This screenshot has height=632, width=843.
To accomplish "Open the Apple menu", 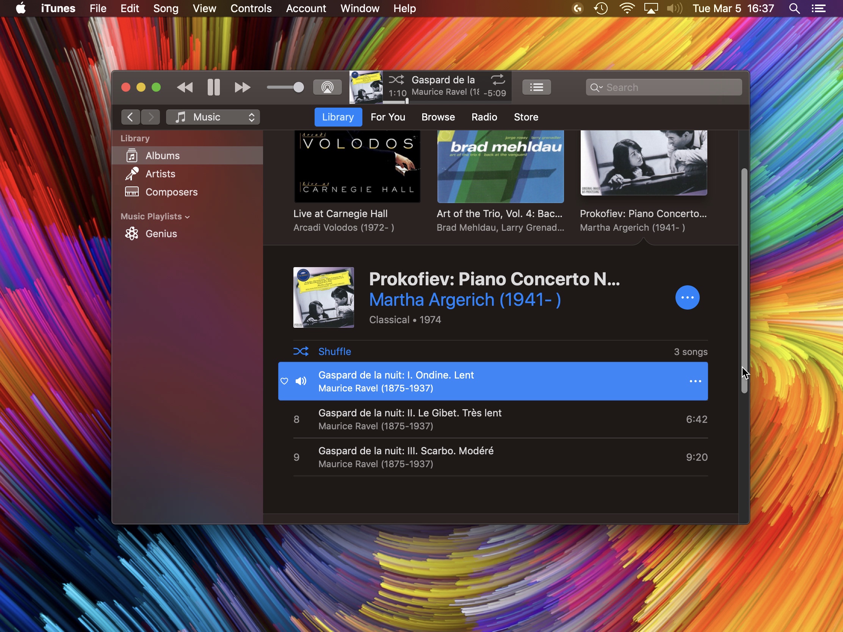I will 20,8.
